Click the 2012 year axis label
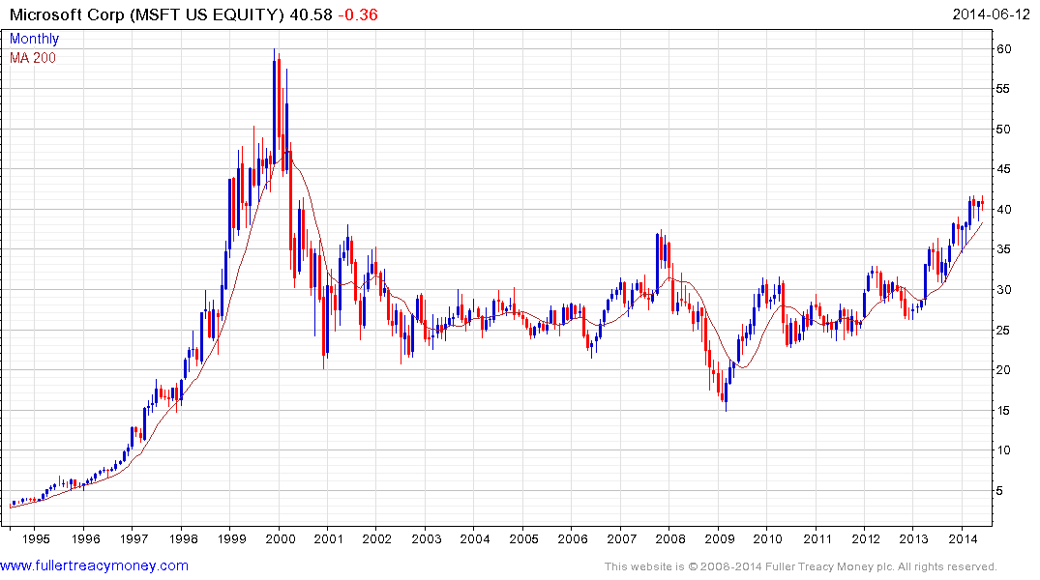Image resolution: width=1040 pixels, height=580 pixels. (866, 538)
